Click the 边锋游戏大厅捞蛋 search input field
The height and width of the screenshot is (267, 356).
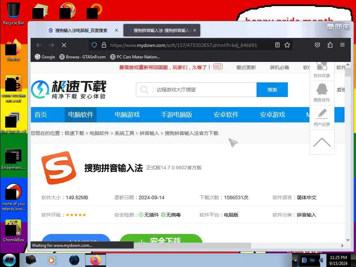coord(196,90)
